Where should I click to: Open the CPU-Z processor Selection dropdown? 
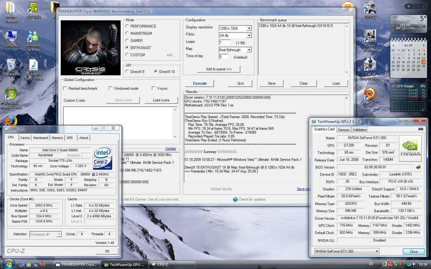point(59,234)
